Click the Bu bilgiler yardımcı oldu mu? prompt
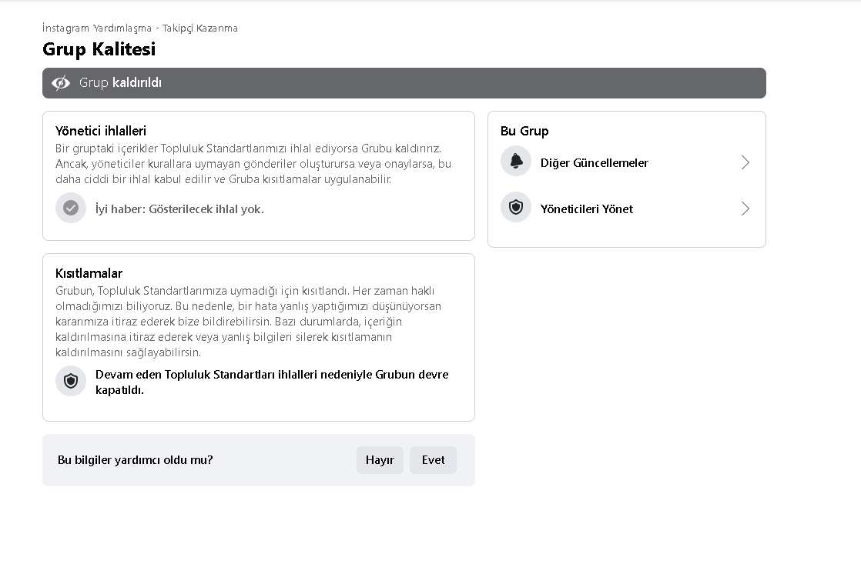The image size is (861, 584). pos(135,460)
